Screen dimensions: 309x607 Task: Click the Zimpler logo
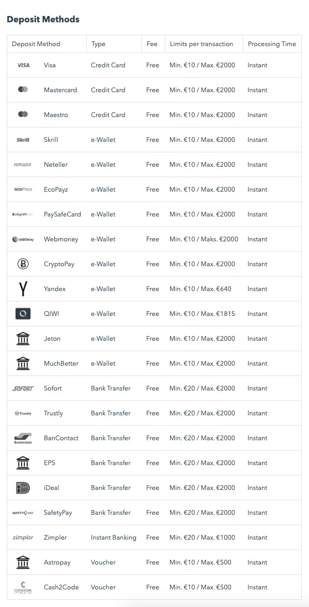pyautogui.click(x=23, y=537)
